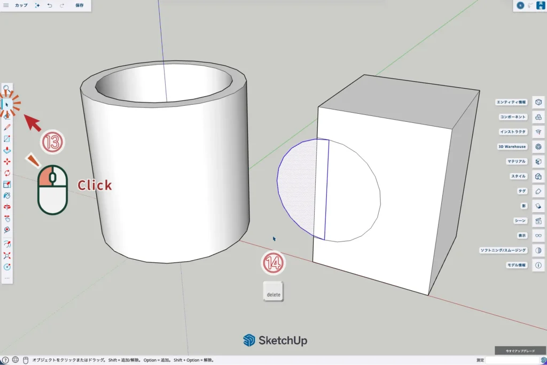The width and height of the screenshot is (547, 365).
Task: Select the Rotate tool
Action: (x=7, y=173)
